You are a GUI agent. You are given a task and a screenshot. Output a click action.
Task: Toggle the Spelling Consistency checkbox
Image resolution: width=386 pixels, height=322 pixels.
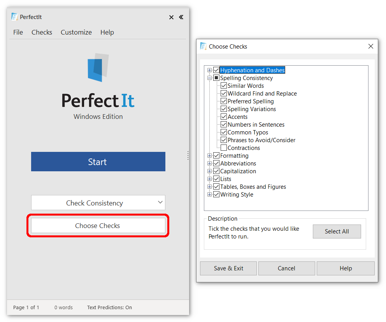click(216, 78)
